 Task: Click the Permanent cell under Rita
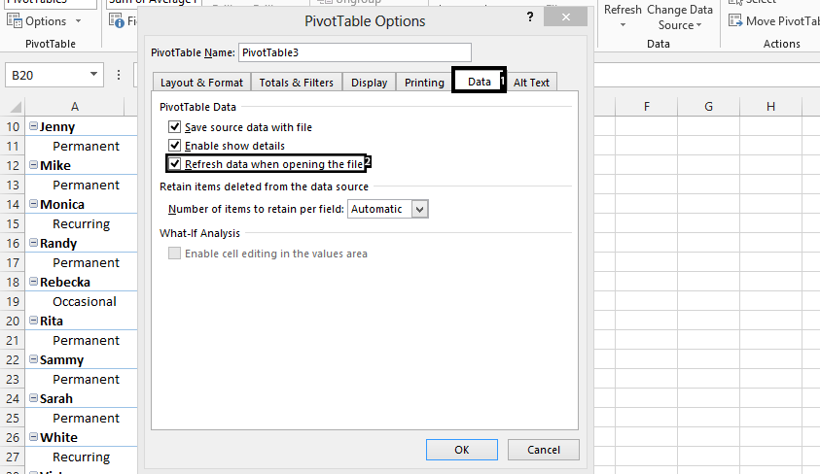coord(81,340)
